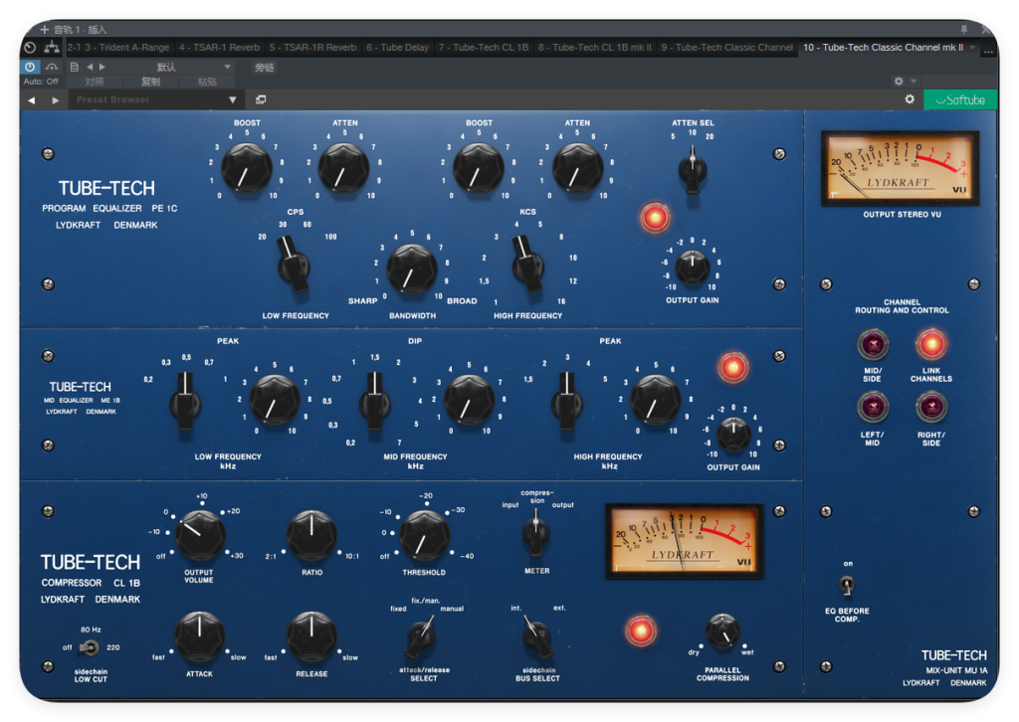Click the ME 1B Mid Frequency kHz selector
Screen dimensions: 1019x722
click(374, 402)
